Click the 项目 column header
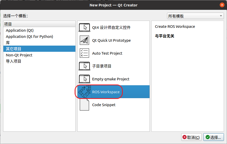Viewport: 227px width, 144px height. [x=39, y=24]
